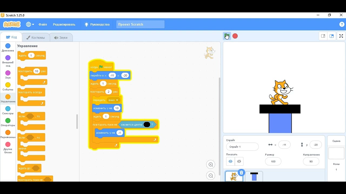This screenshot has height=194, width=346.
Task: Click the value 10 in изменить у block
Action: (117, 108)
